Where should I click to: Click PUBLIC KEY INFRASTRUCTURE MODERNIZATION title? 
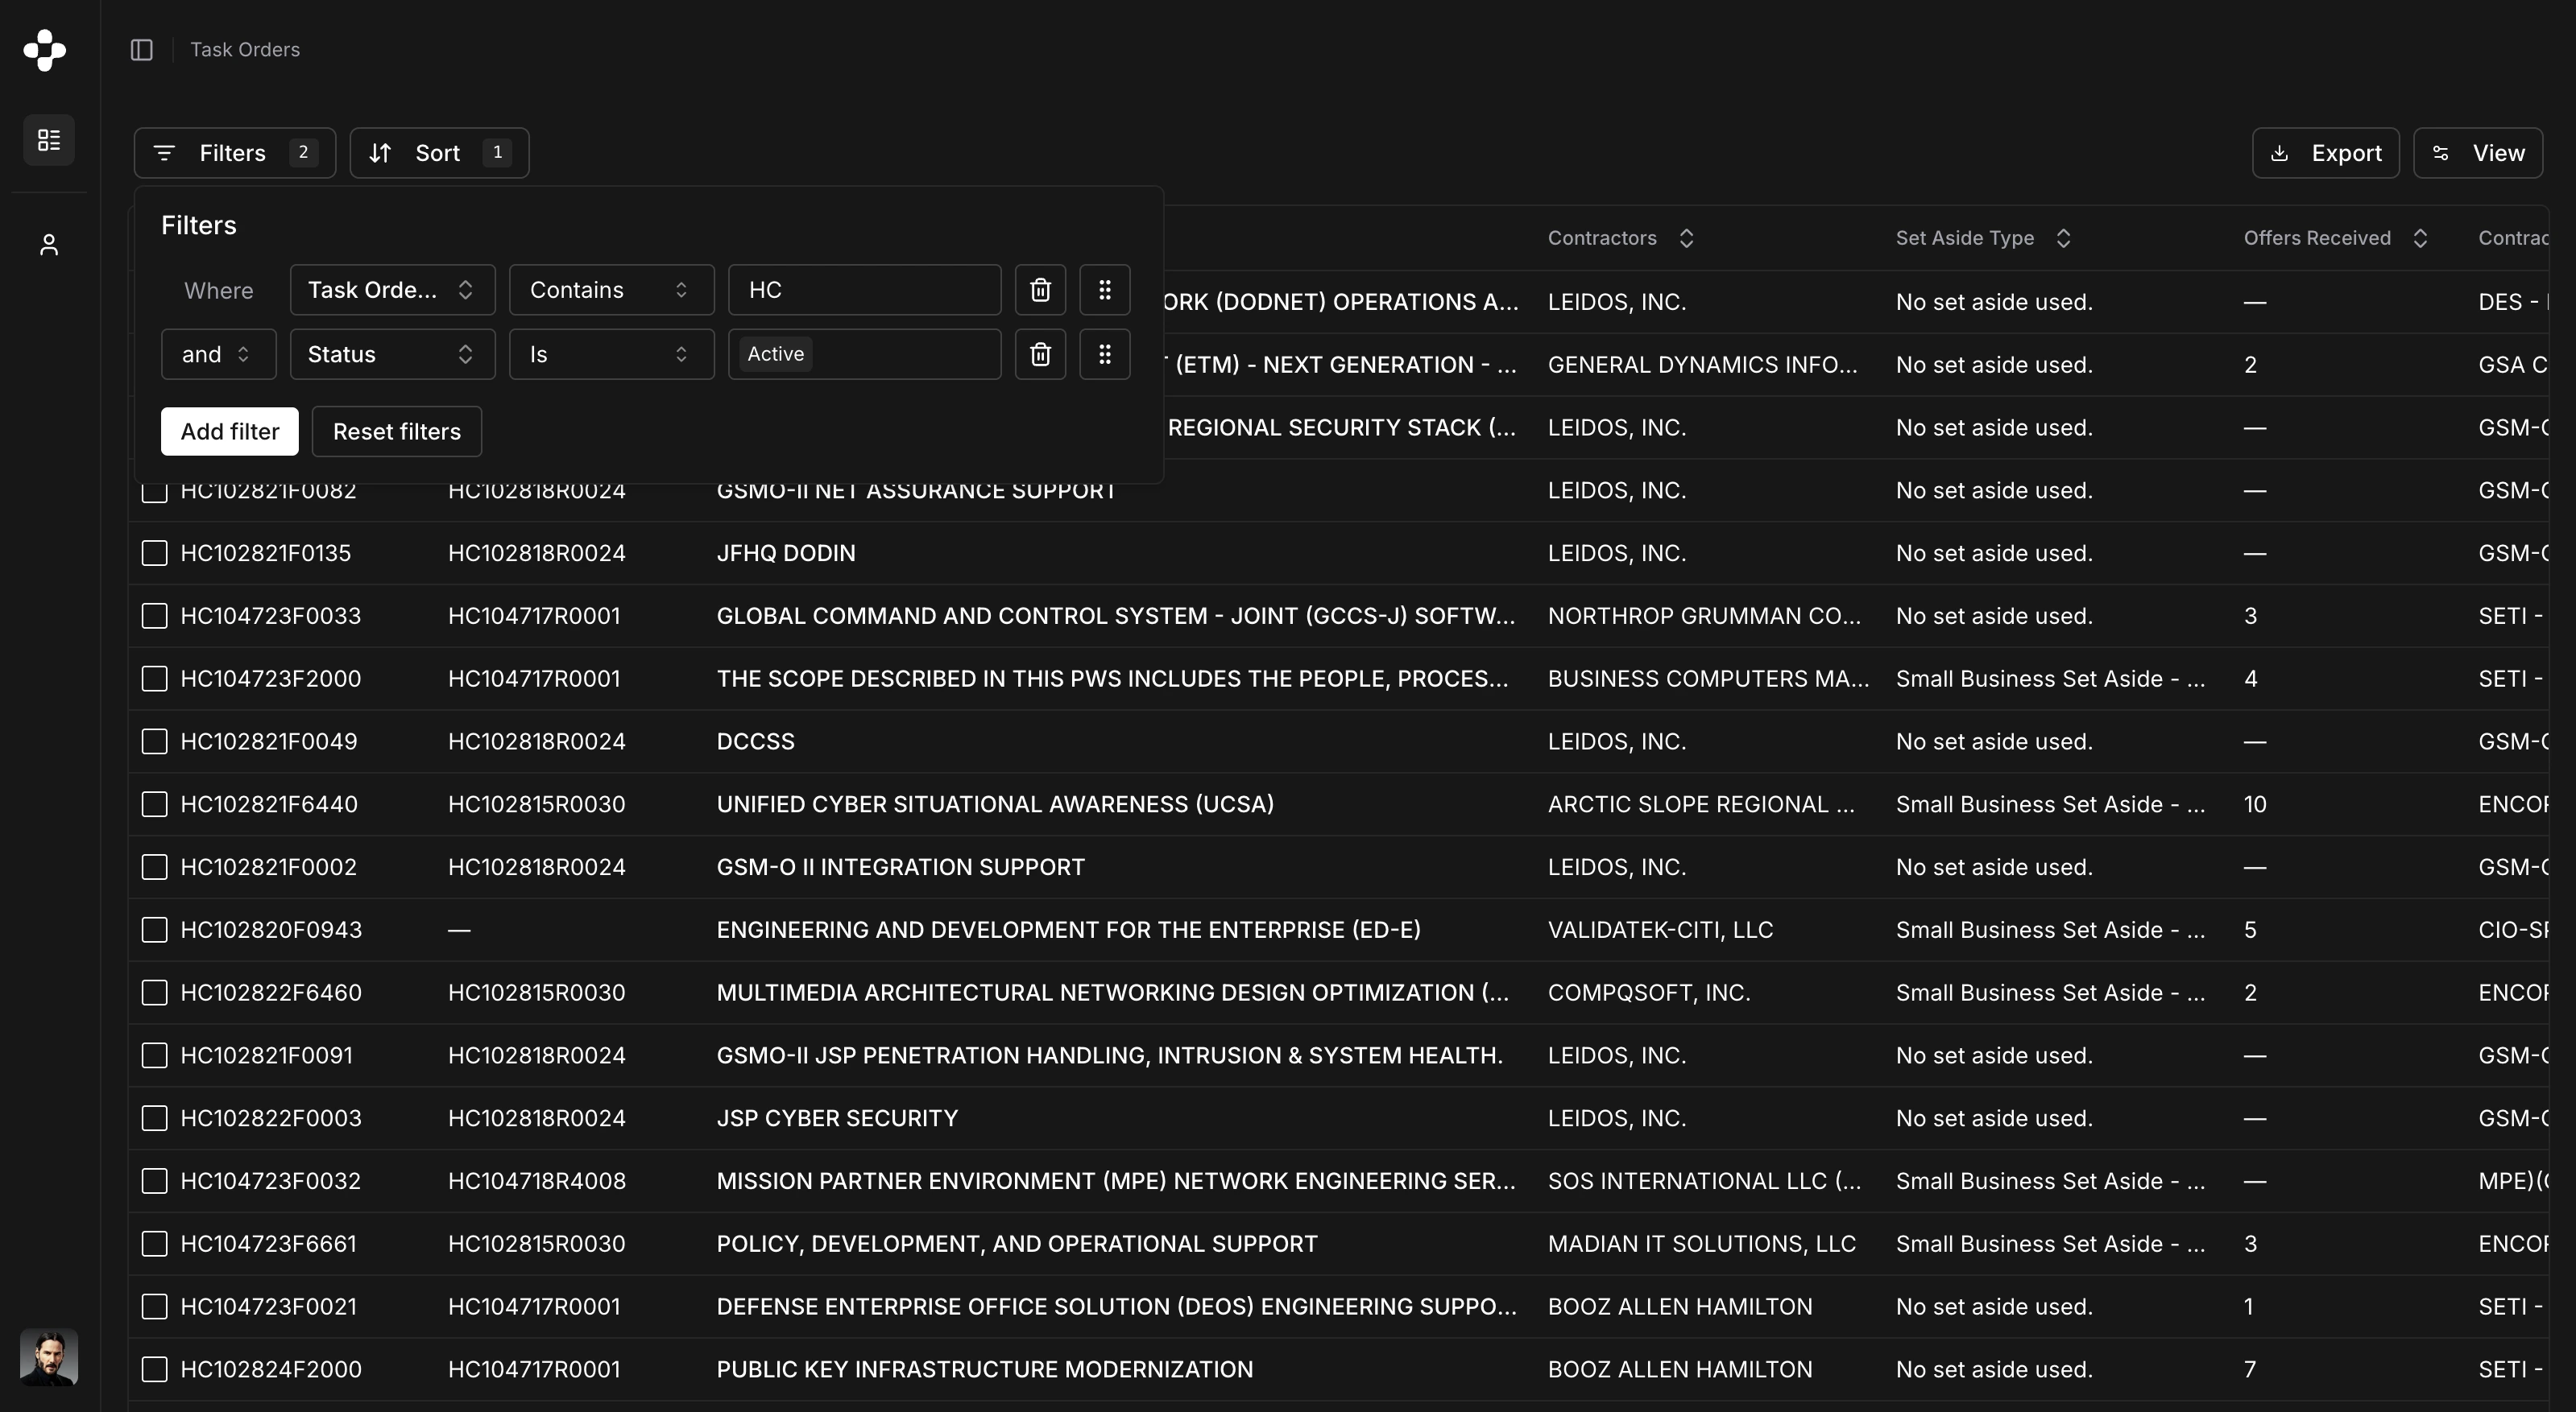[985, 1369]
